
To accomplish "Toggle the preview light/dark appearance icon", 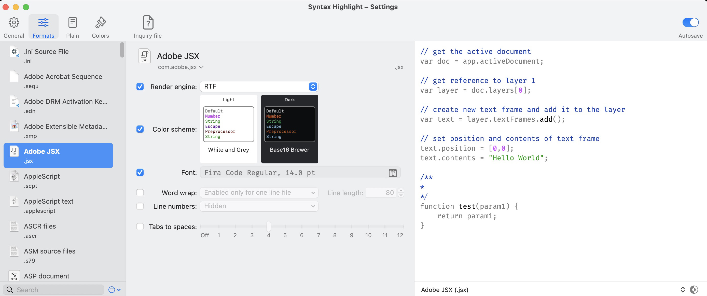I will 694,290.
